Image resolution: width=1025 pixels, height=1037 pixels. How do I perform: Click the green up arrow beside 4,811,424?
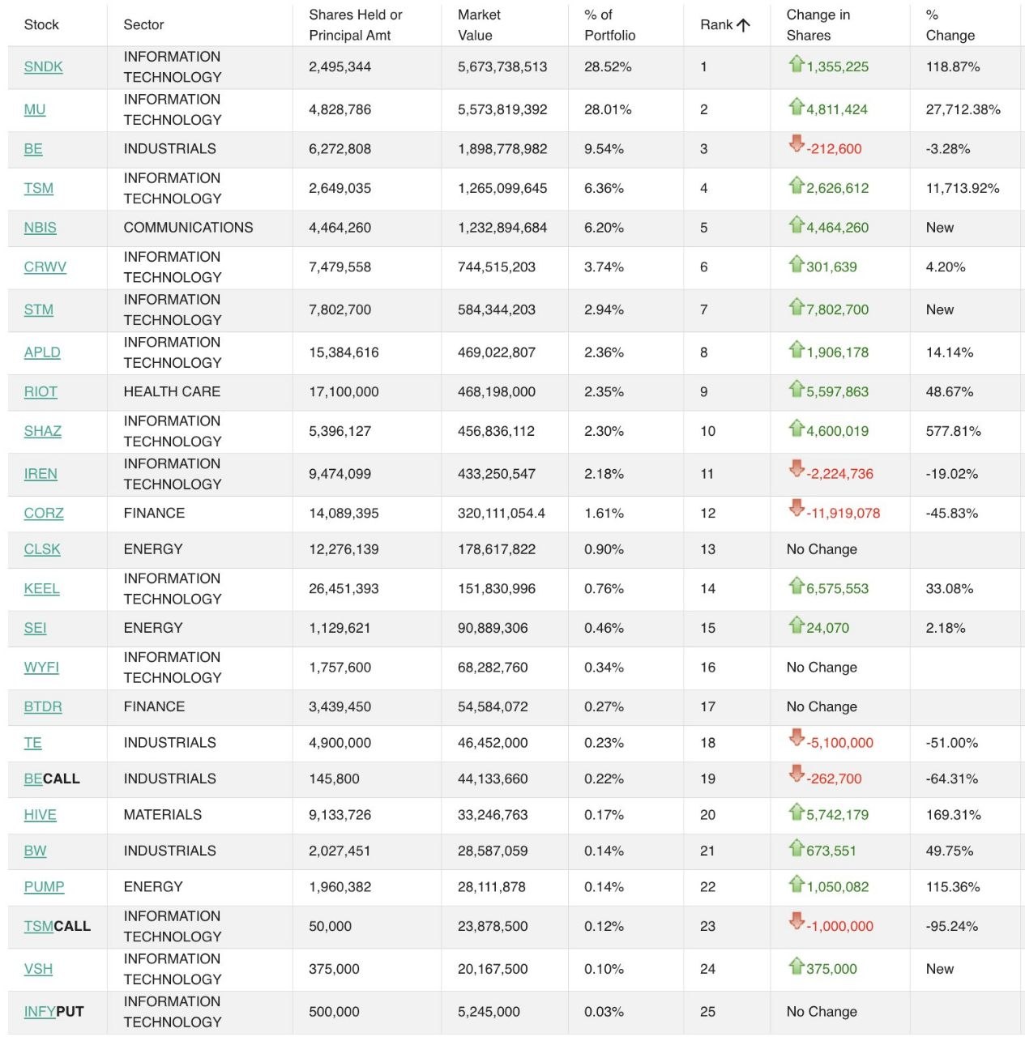pos(797,106)
